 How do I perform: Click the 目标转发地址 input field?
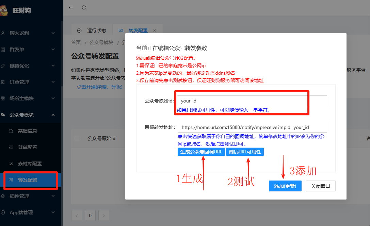pos(252,127)
